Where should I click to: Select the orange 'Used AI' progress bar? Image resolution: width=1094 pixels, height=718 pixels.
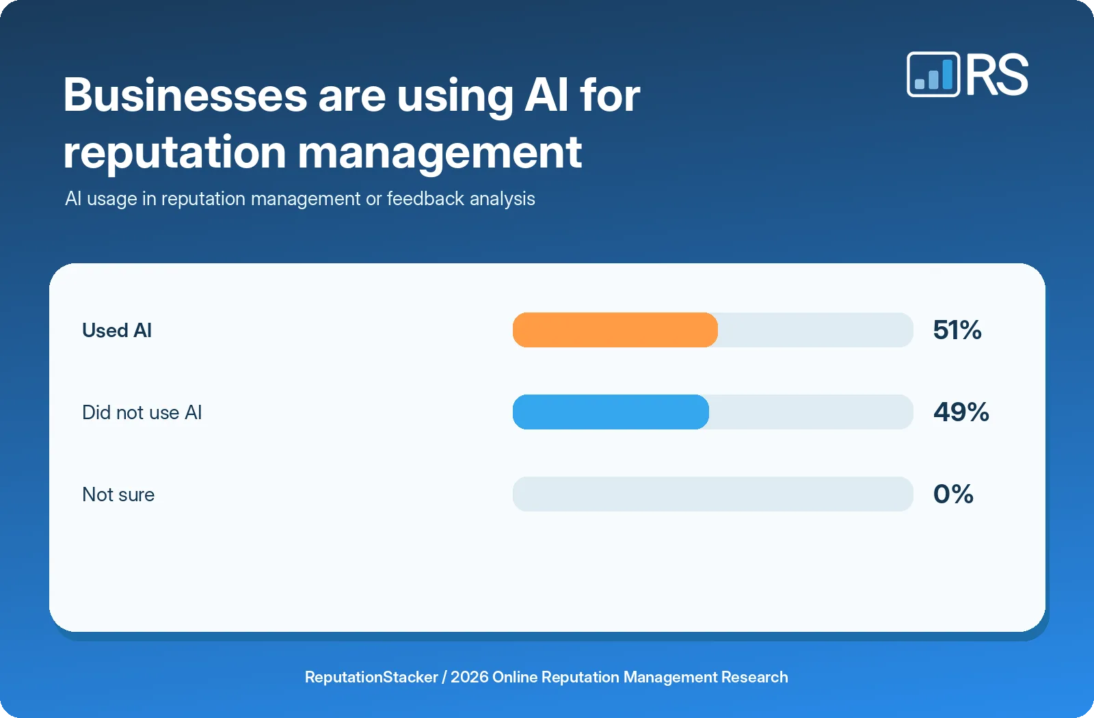point(615,330)
